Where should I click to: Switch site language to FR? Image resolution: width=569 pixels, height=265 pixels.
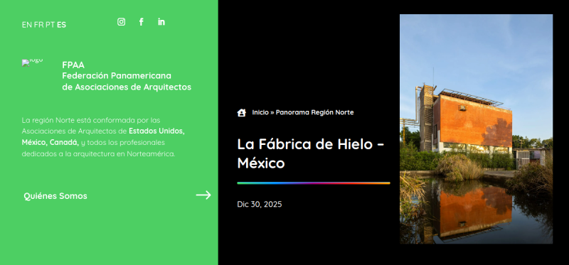[39, 25]
